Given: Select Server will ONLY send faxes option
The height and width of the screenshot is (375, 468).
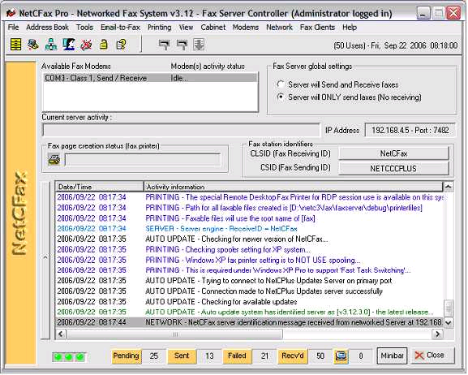Looking at the screenshot, I should 349,97.
